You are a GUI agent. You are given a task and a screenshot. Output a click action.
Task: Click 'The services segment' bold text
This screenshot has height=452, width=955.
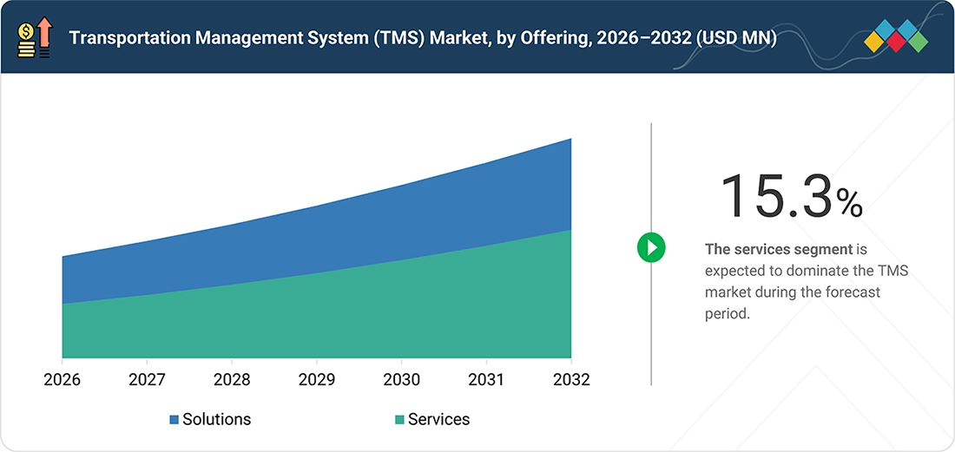coord(779,249)
